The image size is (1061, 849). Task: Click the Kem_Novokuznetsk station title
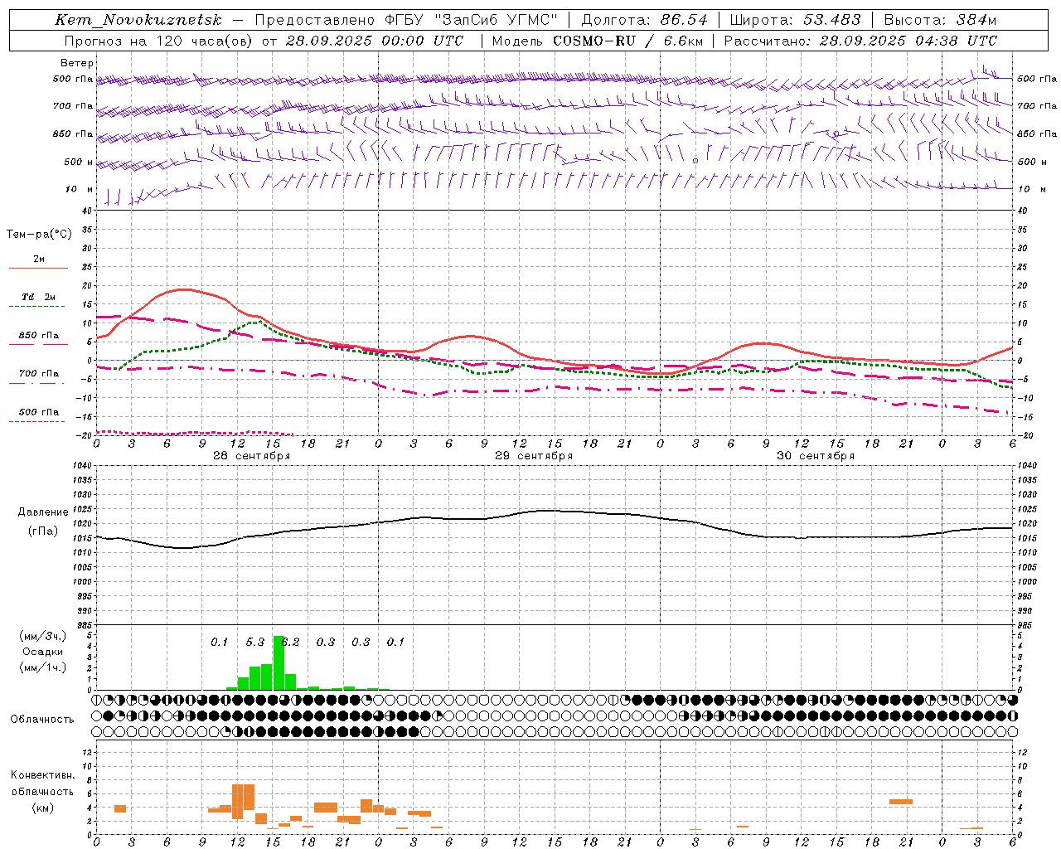(138, 20)
